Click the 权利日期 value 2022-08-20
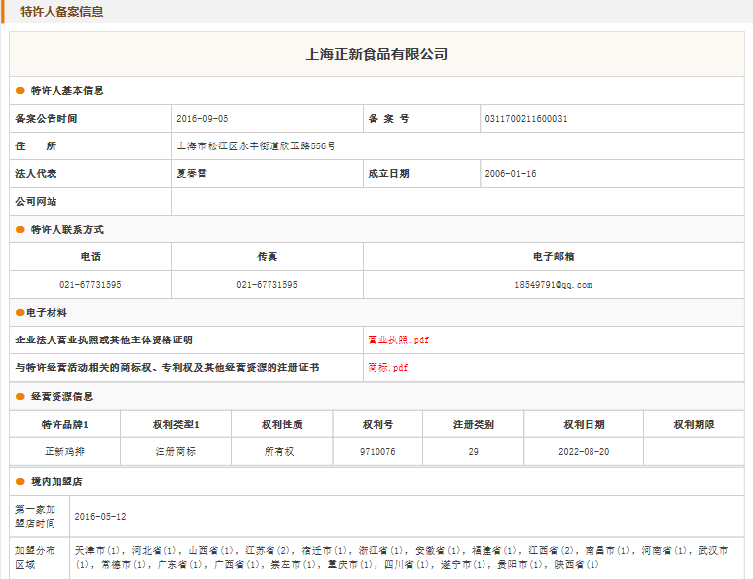The image size is (753, 579). point(584,452)
